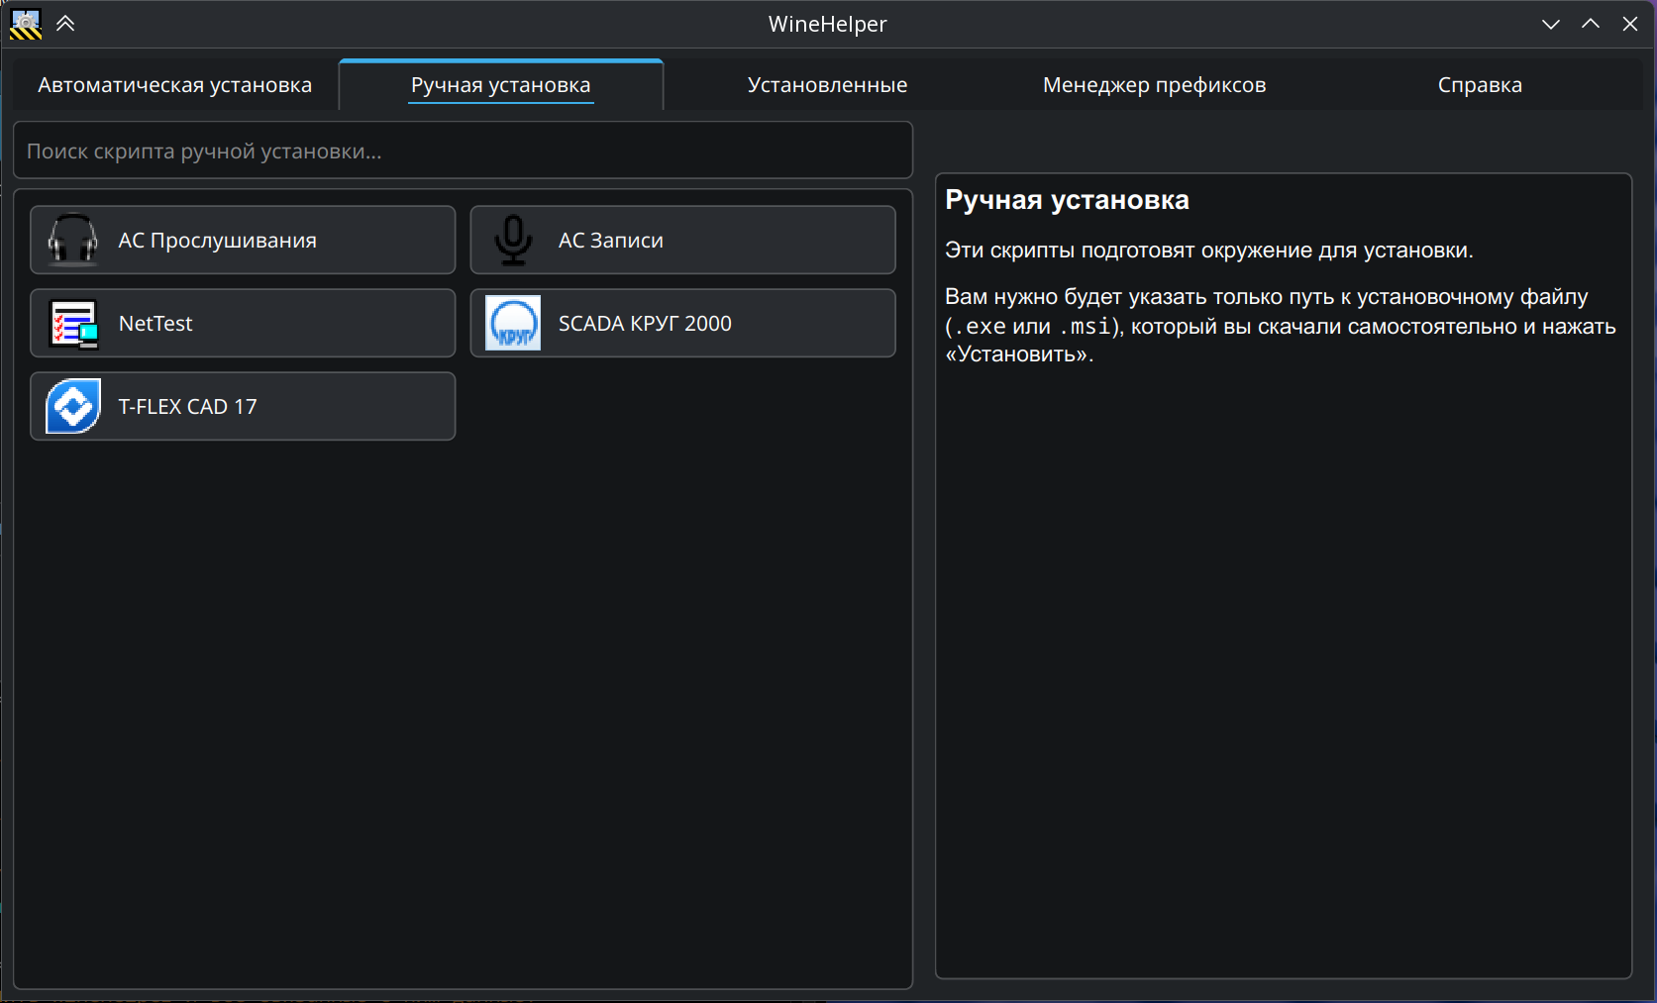Image resolution: width=1657 pixels, height=1003 pixels.
Task: Minimize the WineHelper window
Action: click(1551, 24)
